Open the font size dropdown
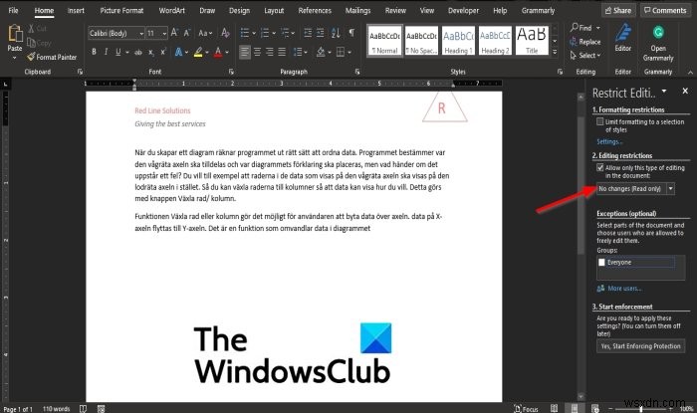The height and width of the screenshot is (413, 697). pos(164,33)
